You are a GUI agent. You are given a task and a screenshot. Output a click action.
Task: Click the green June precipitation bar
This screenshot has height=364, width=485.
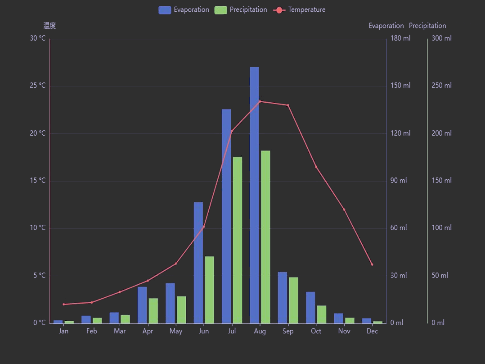(209, 290)
